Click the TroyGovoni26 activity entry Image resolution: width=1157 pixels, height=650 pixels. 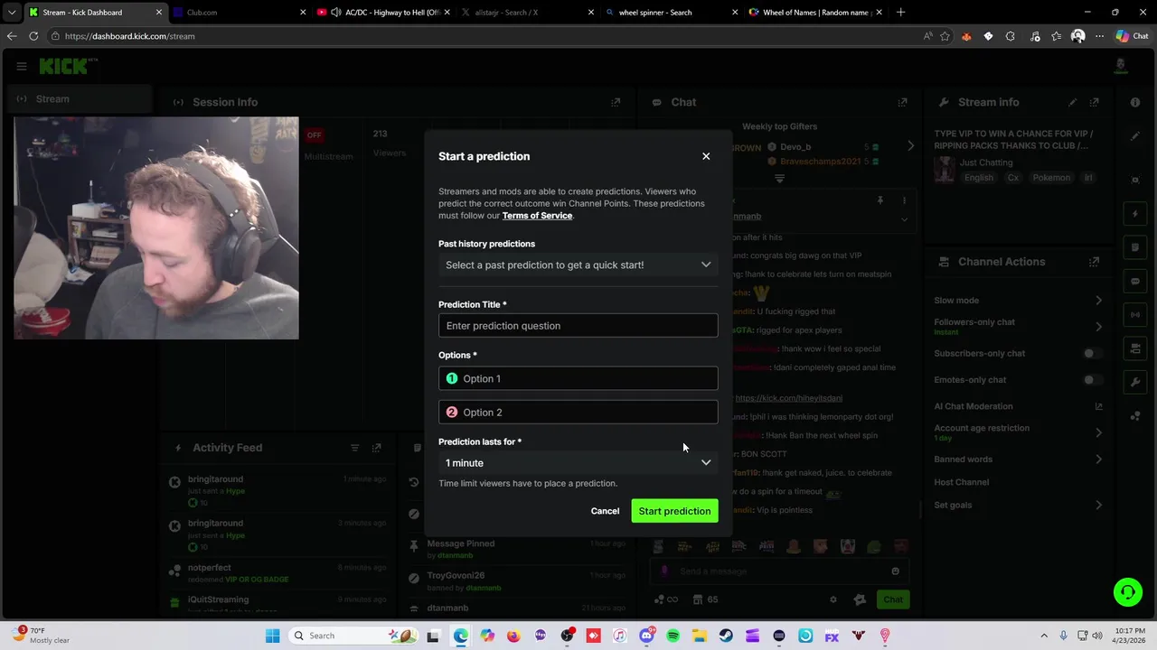(x=517, y=581)
